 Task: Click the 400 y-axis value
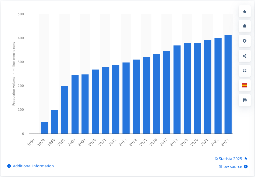21,38
